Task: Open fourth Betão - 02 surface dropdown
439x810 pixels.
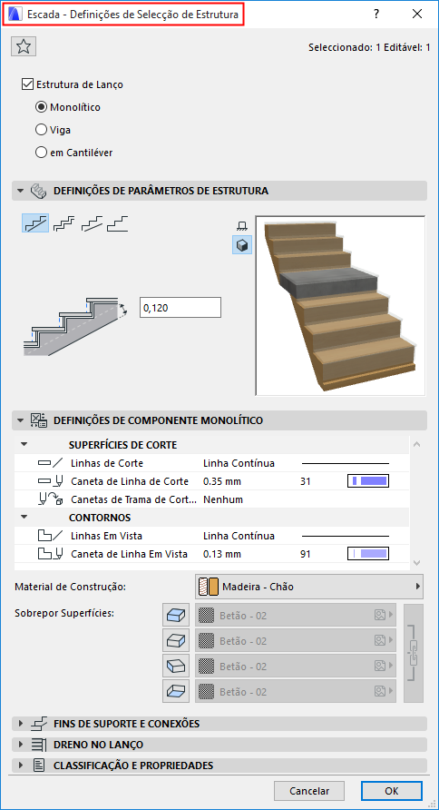Action: coord(296,691)
